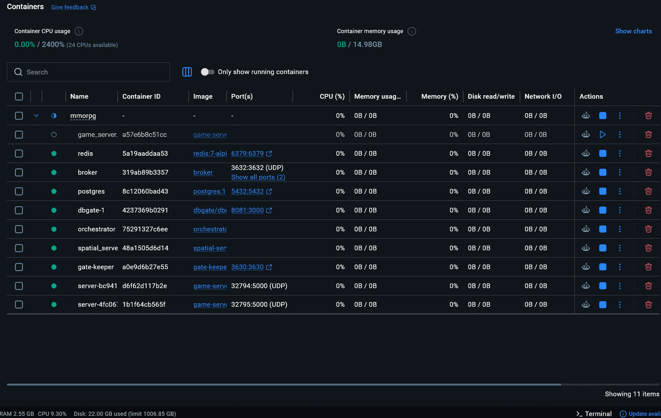661x418 pixels.
Task: Click the horizontal scrollbar of the table
Action: pos(284,385)
